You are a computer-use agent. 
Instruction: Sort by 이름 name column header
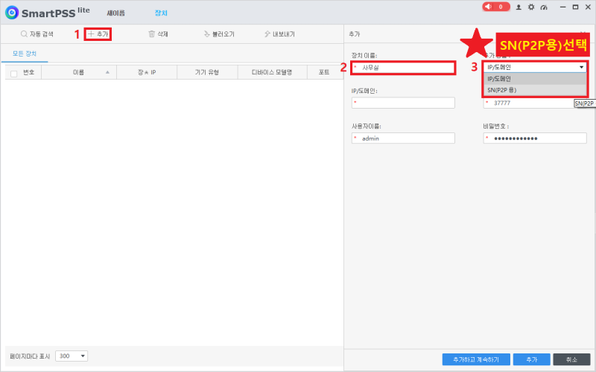(79, 72)
